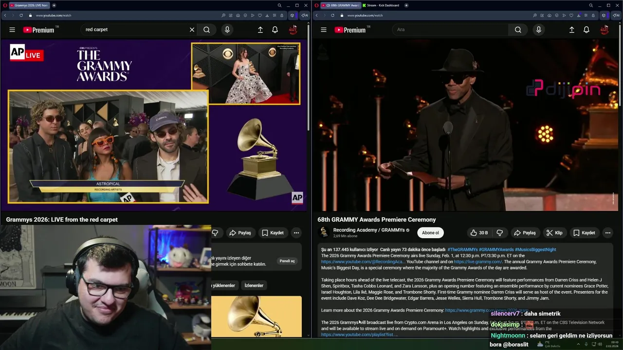Reload the page in left browser window
623x350 pixels.
click(21, 15)
